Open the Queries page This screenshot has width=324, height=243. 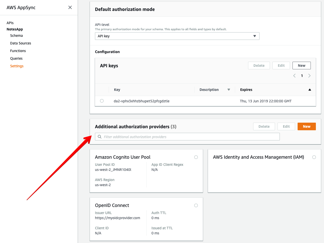16,58
